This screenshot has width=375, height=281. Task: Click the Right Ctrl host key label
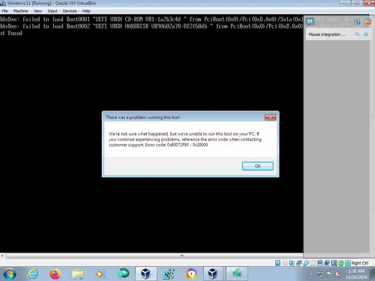[x=360, y=263]
